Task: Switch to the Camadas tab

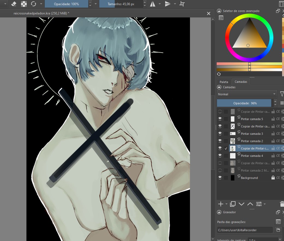Action: 241,82
